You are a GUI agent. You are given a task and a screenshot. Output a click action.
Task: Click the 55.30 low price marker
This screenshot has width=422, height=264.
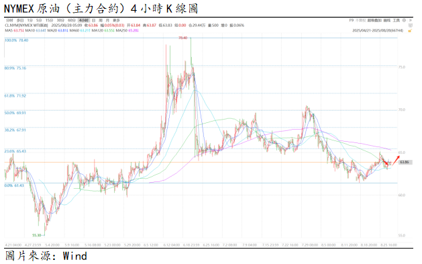[x=37, y=235]
